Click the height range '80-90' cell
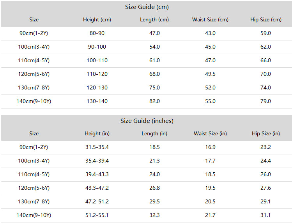This screenshot has width=292, height=224. point(97,33)
